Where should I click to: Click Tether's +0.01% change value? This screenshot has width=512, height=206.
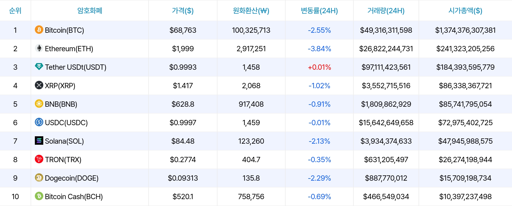click(319, 67)
